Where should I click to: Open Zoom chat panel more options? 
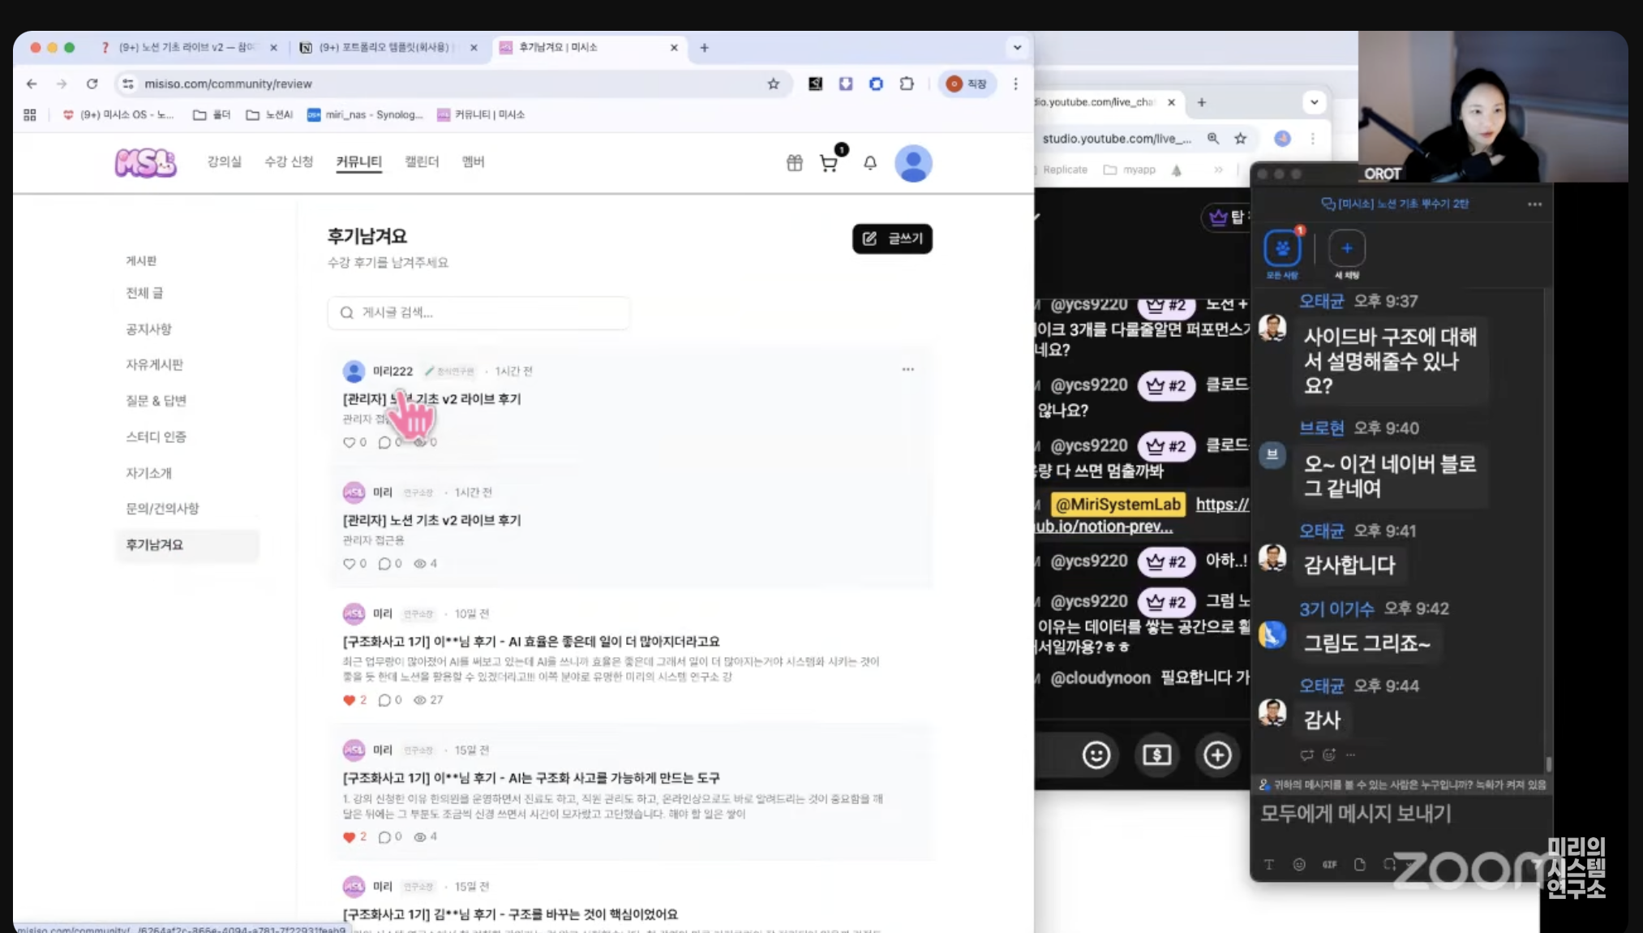[1534, 204]
